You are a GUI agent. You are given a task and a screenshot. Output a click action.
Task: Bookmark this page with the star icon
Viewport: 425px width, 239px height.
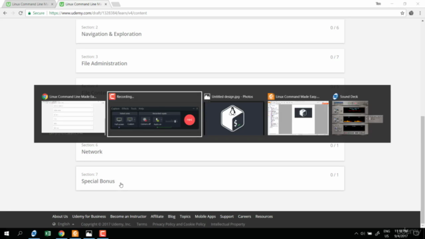pos(402,13)
